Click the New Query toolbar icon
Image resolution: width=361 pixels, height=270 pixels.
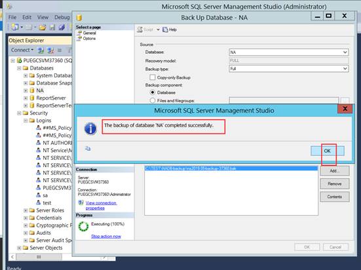(x=15, y=27)
